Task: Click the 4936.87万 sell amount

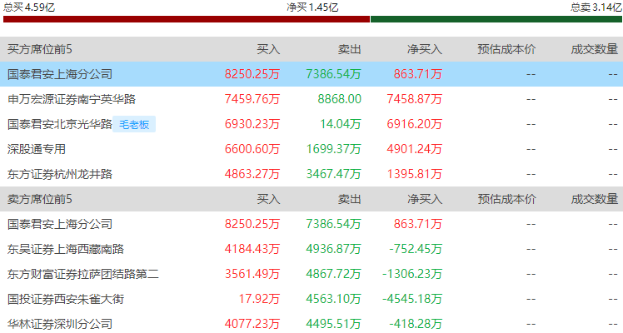Action: tap(333, 249)
